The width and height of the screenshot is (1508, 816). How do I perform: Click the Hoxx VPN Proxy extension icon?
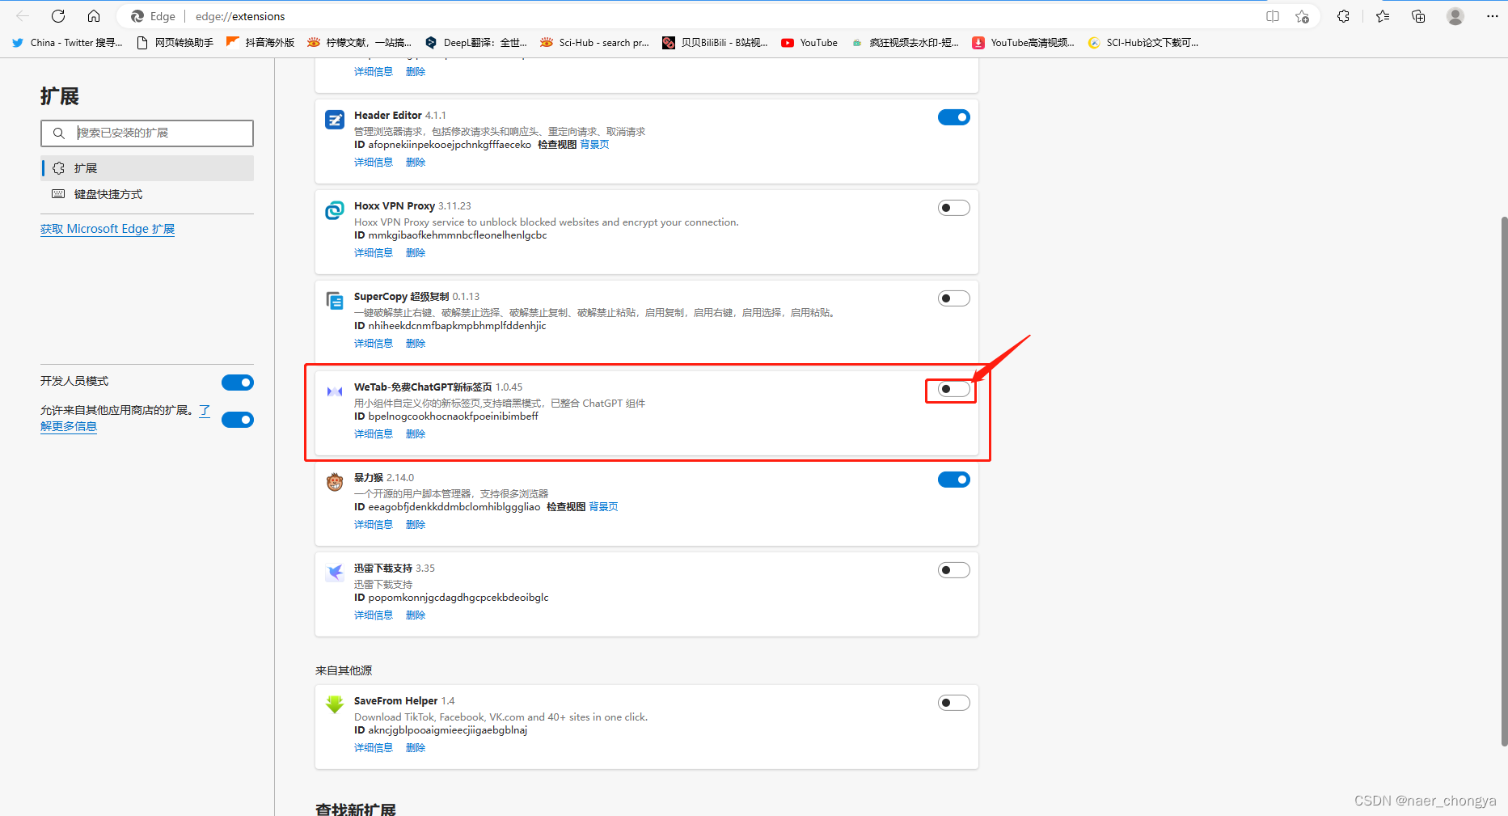point(335,210)
